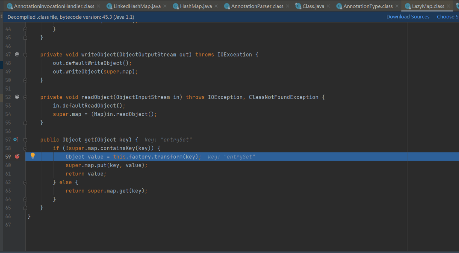Click the @ gutter icon beside readObject

tap(17, 97)
